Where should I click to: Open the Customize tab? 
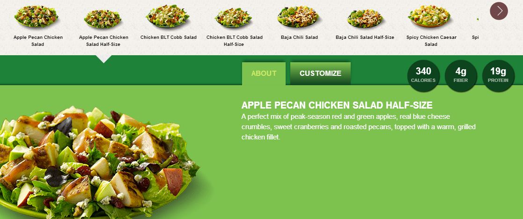320,73
